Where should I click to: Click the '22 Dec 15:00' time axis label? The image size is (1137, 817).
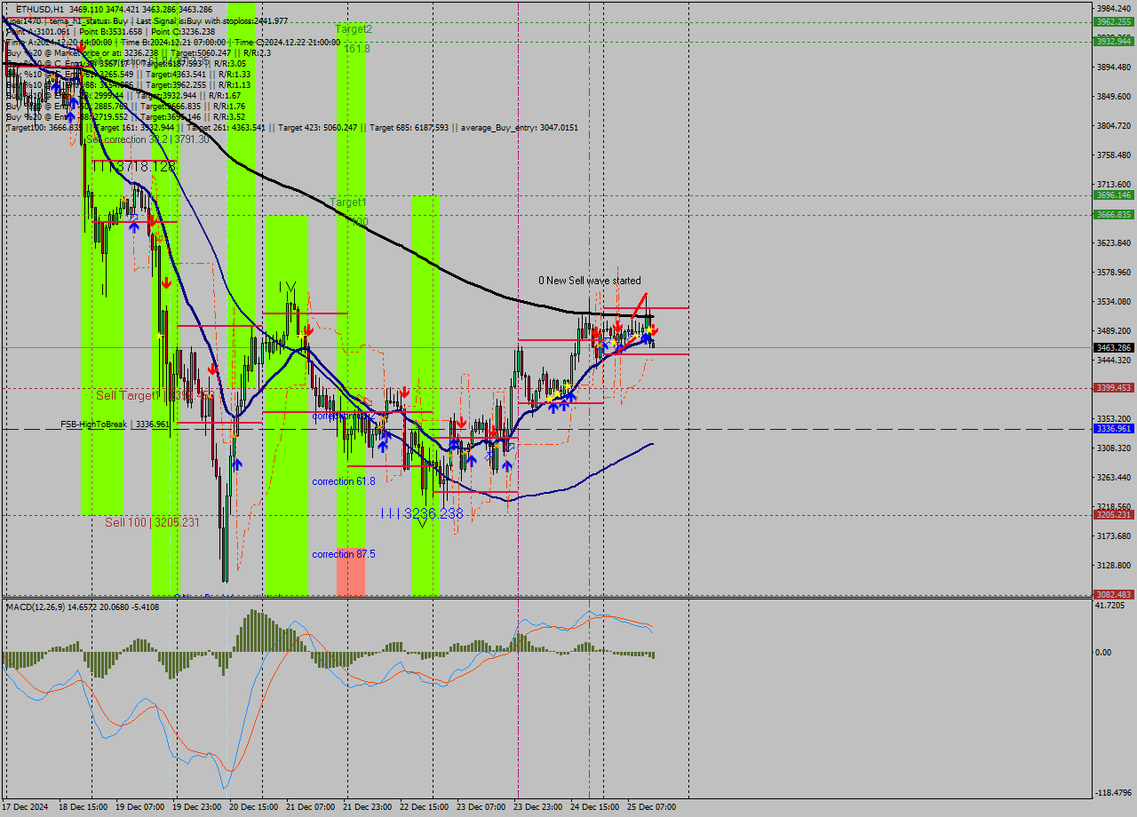pyautogui.click(x=424, y=807)
